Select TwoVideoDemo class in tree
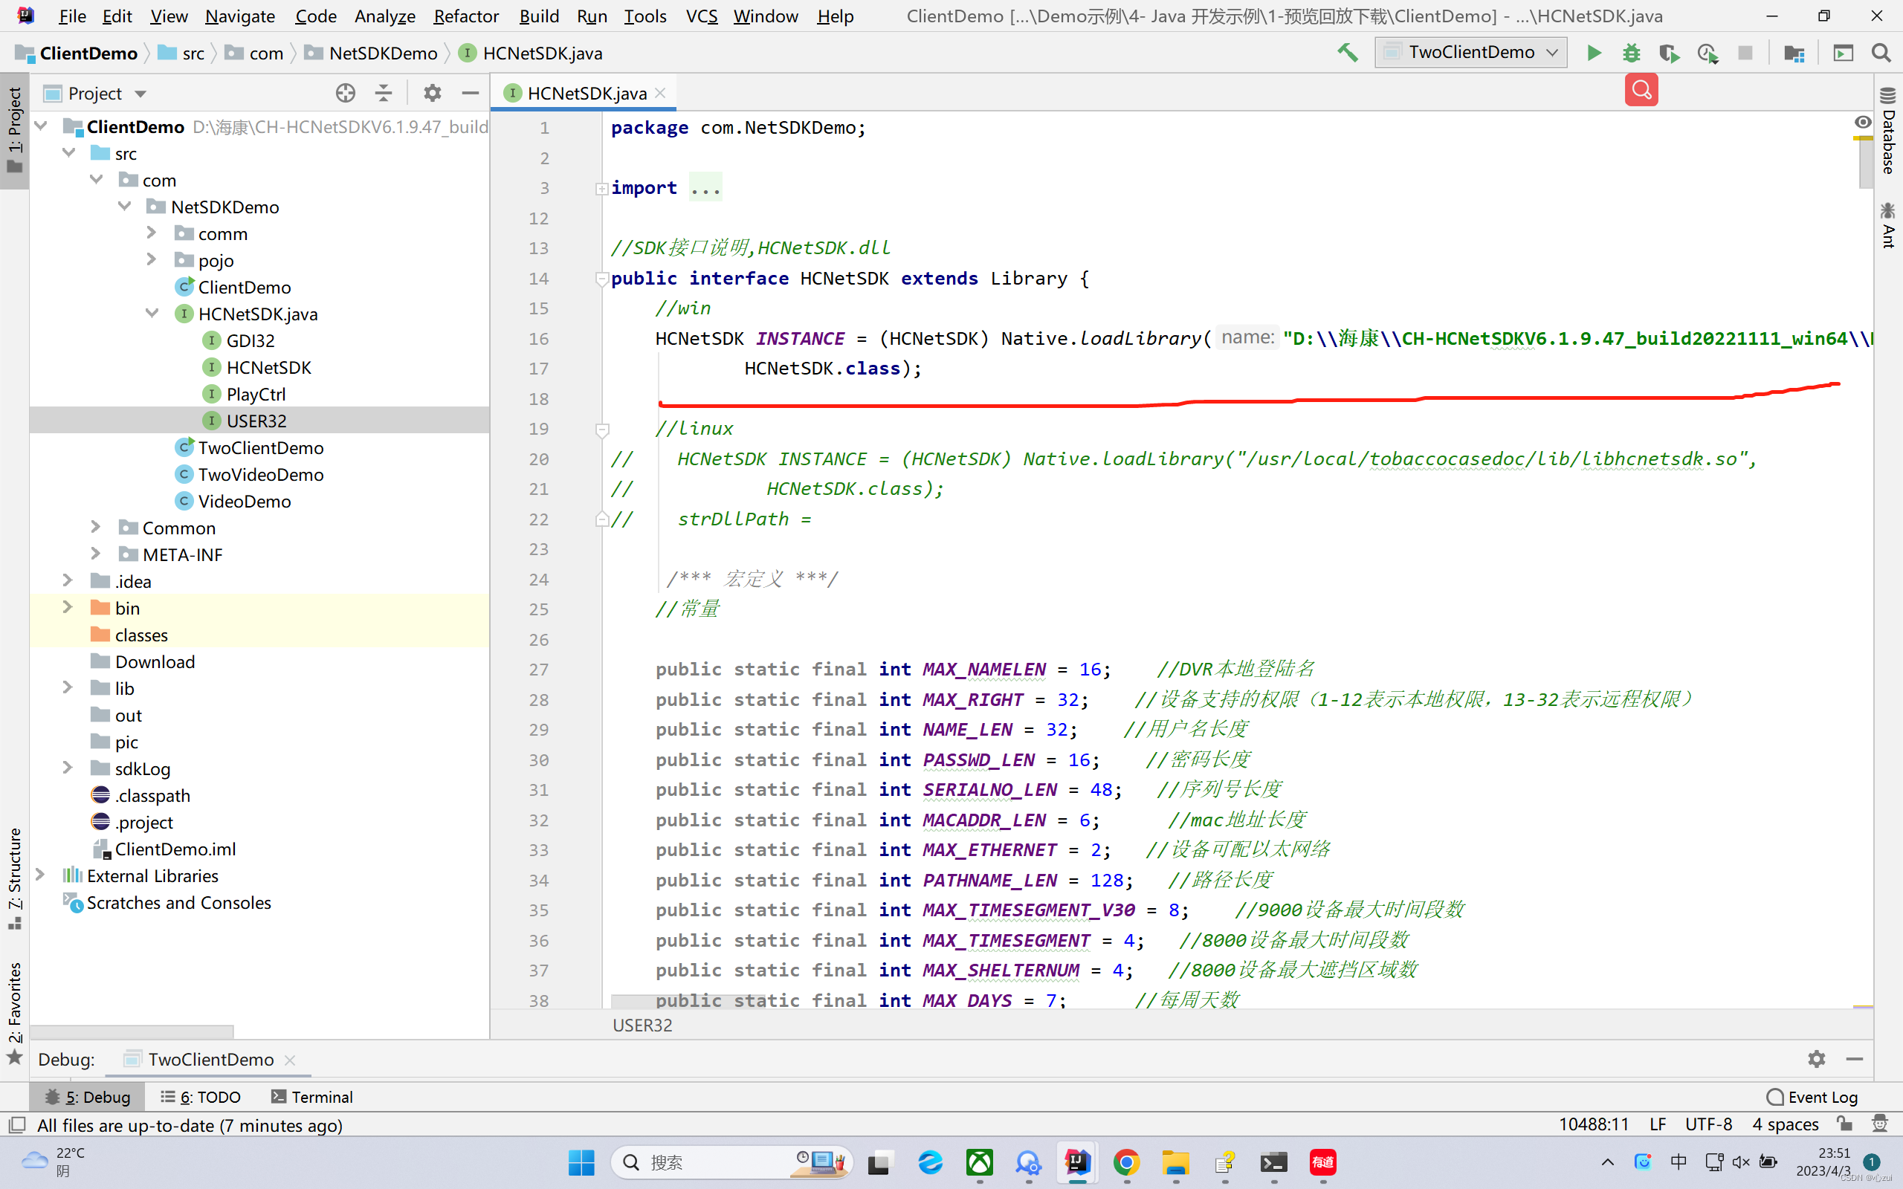 260,474
